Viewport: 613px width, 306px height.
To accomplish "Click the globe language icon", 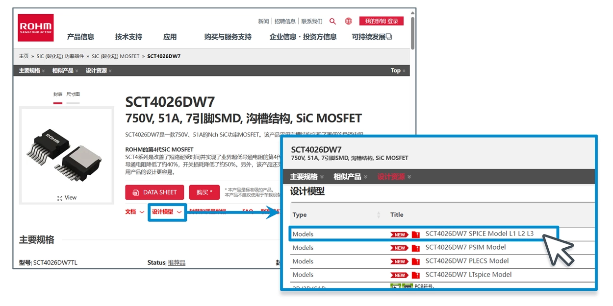I will (x=348, y=22).
